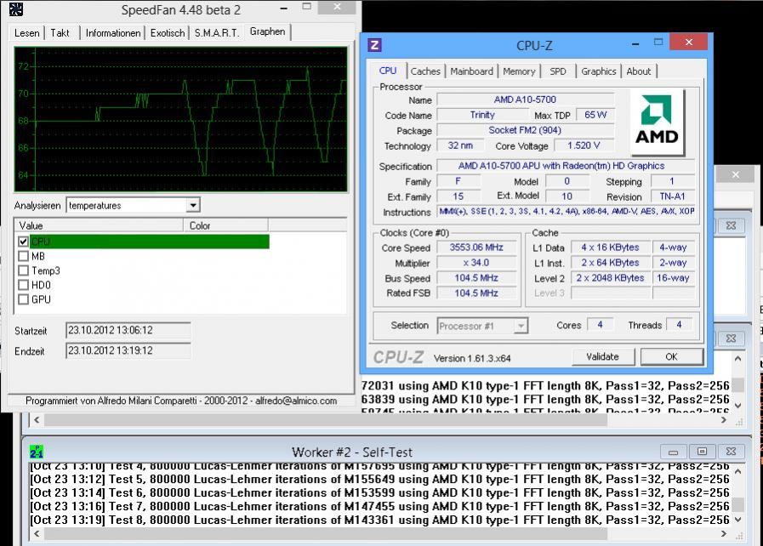Click the Core Speed 3553.06 MHz value
The image size is (763, 546).
(x=476, y=247)
